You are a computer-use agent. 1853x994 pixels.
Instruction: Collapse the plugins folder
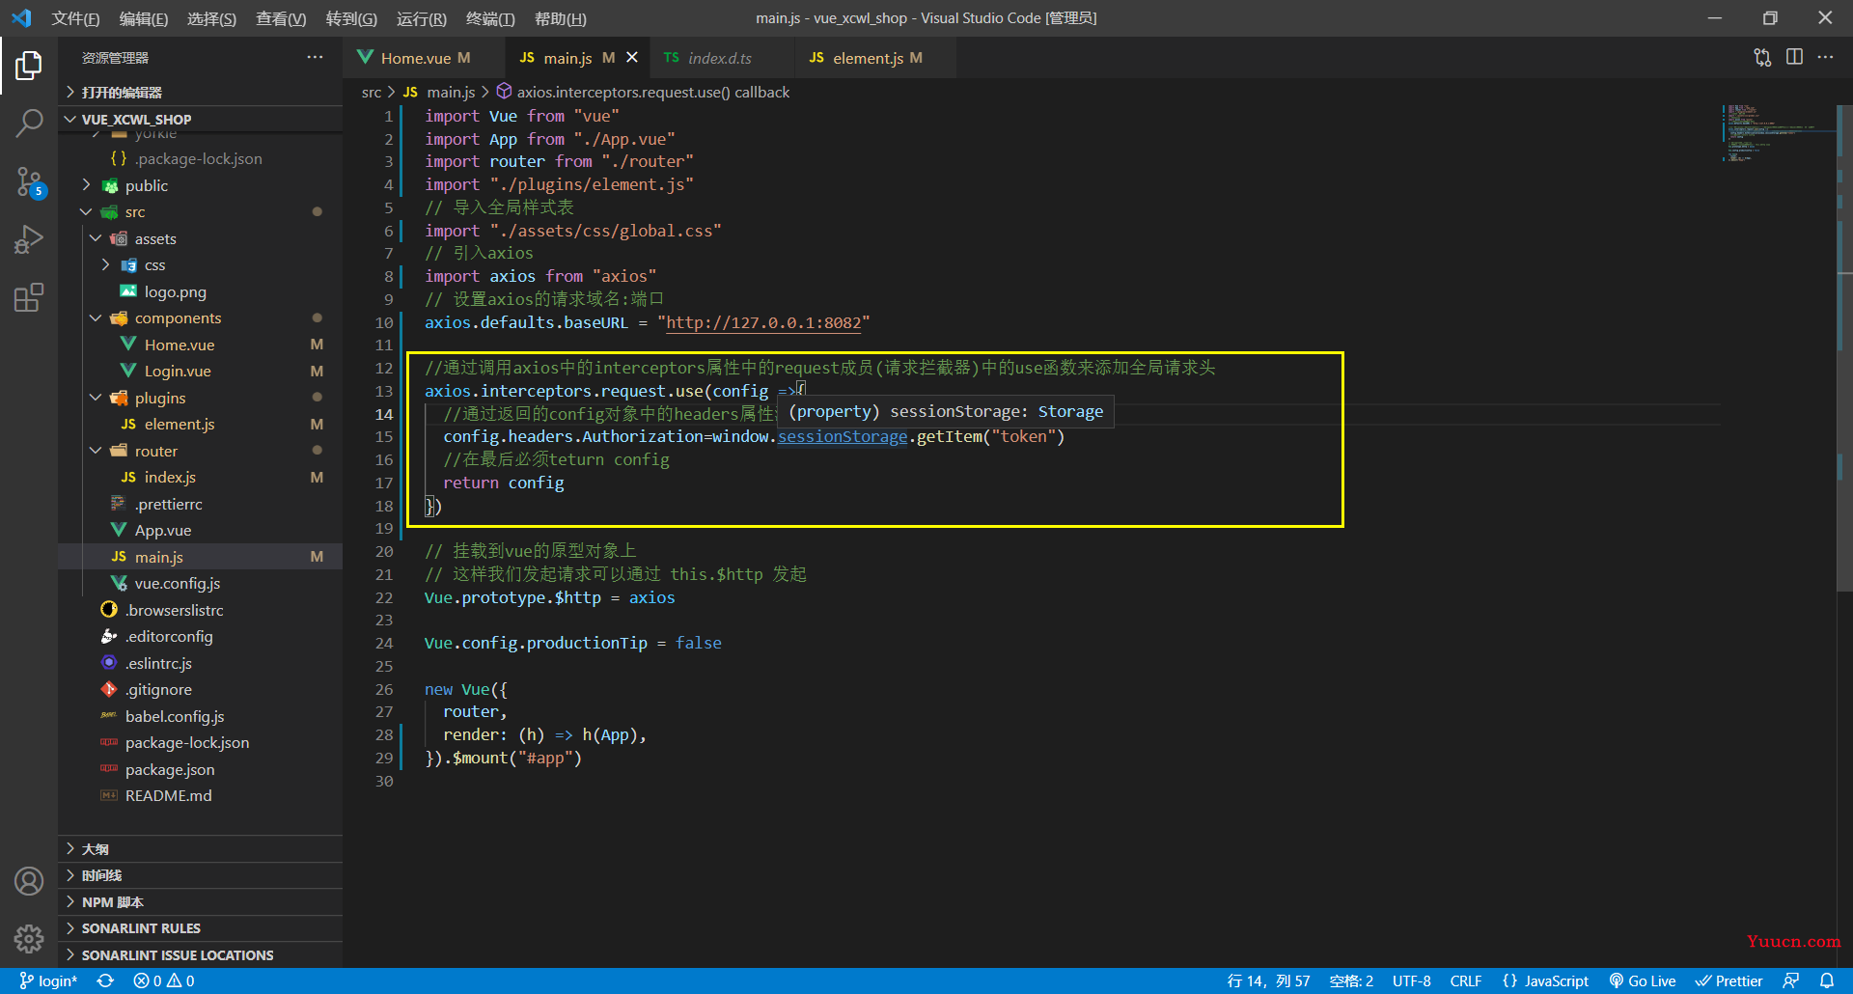pyautogui.click(x=200, y=398)
